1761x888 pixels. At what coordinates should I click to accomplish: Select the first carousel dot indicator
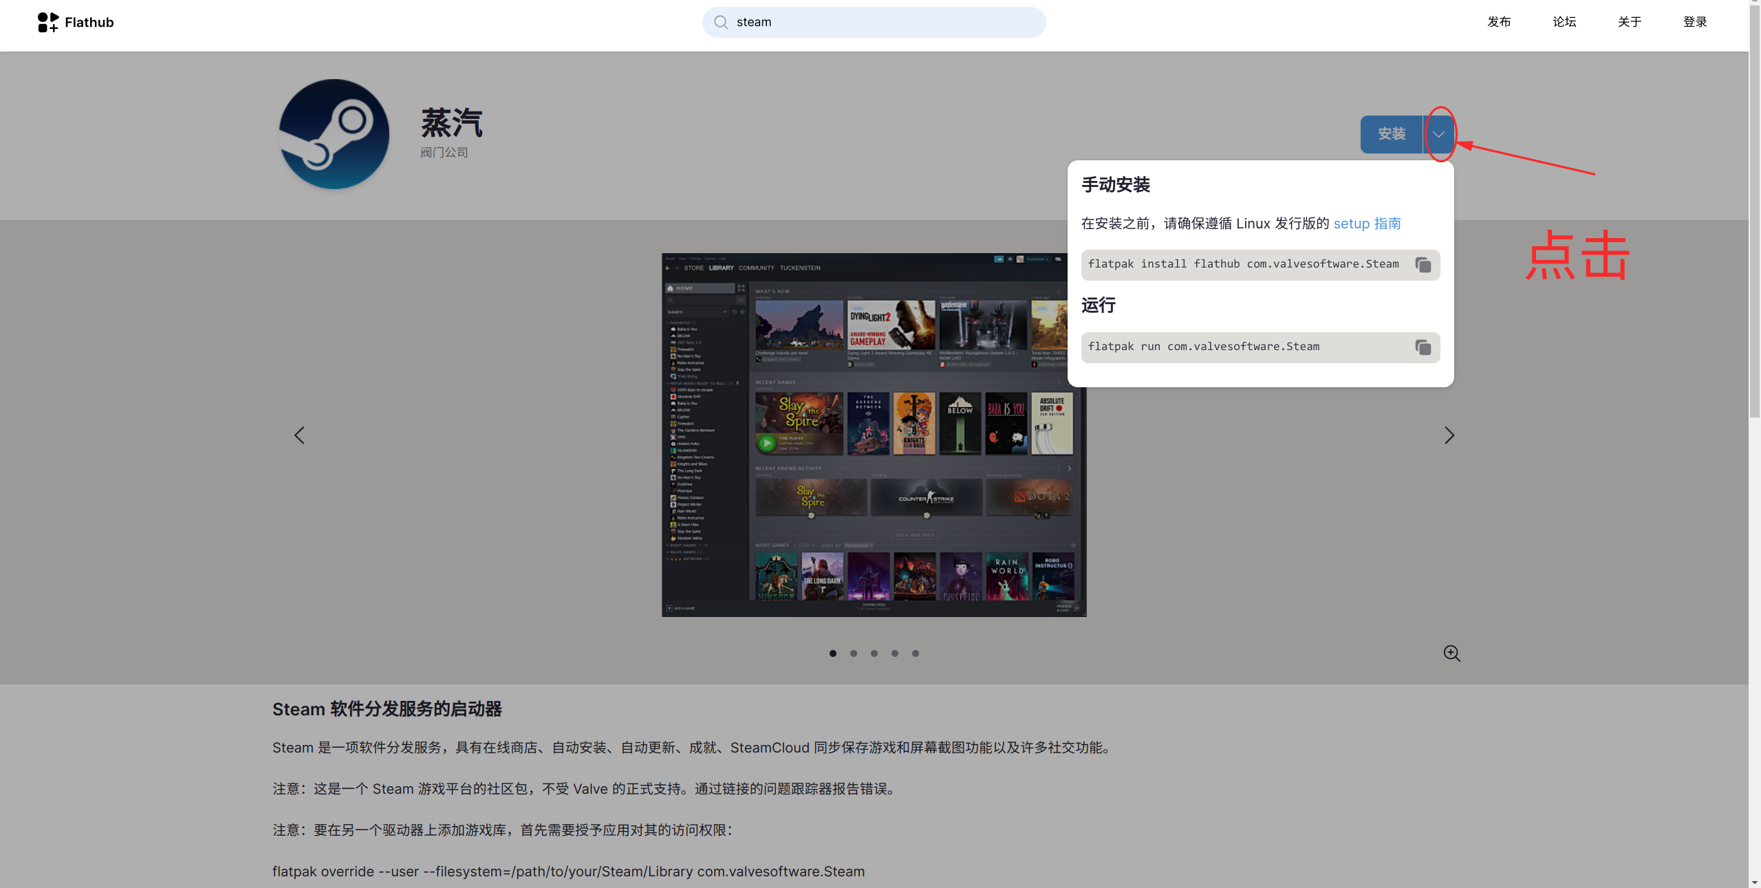(x=832, y=653)
